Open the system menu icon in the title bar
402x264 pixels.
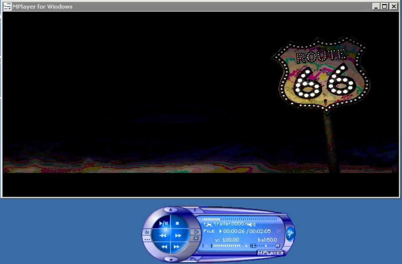tap(7, 6)
